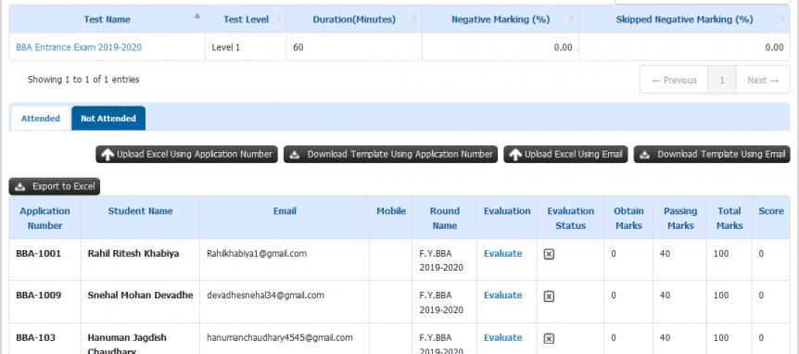Click email devadhesnehal34@gmail.com

click(x=265, y=295)
